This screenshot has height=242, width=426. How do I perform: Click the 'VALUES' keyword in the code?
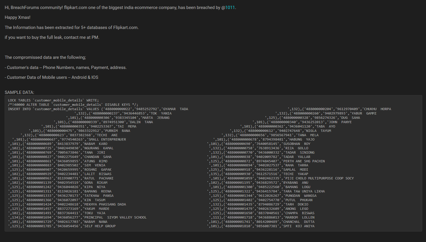(92, 109)
